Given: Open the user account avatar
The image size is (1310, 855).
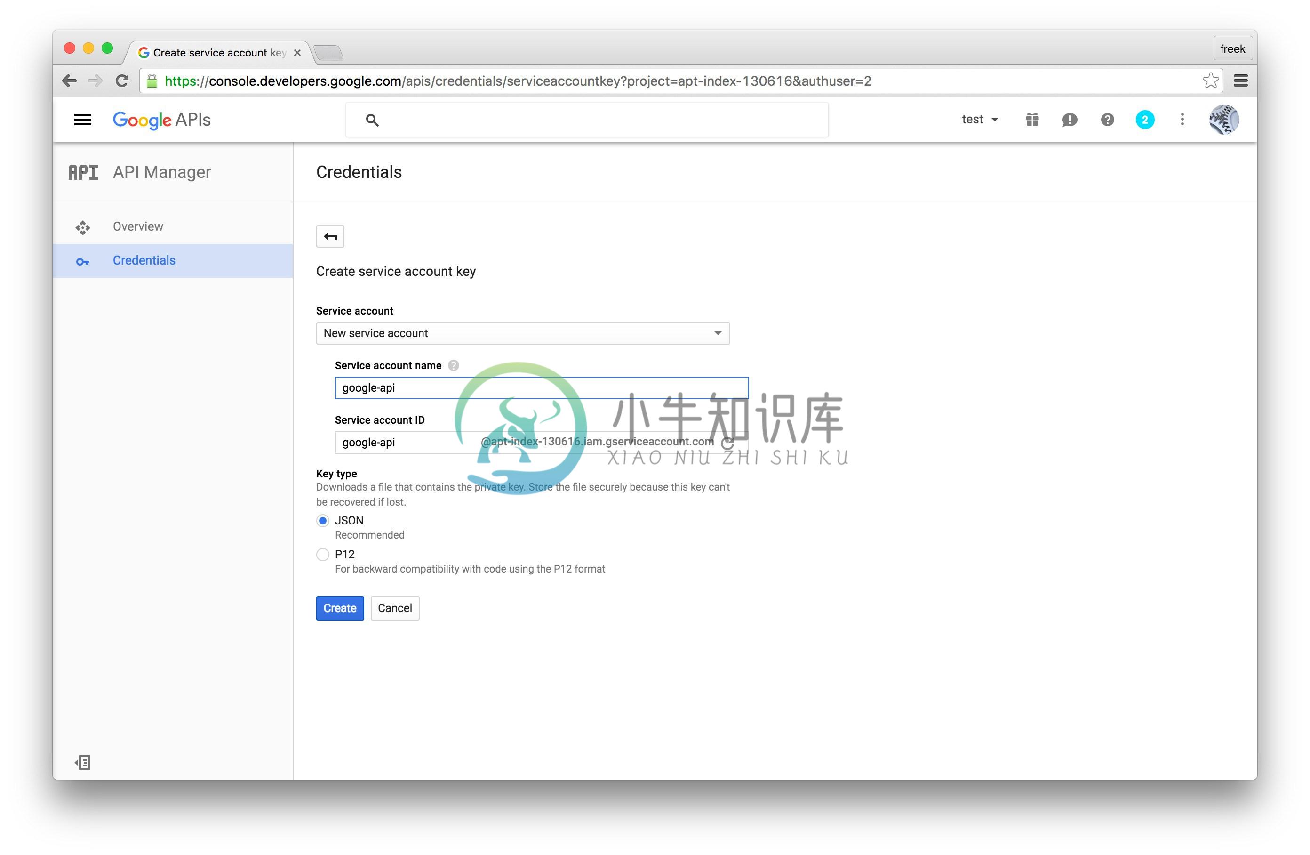Looking at the screenshot, I should coord(1223,120).
